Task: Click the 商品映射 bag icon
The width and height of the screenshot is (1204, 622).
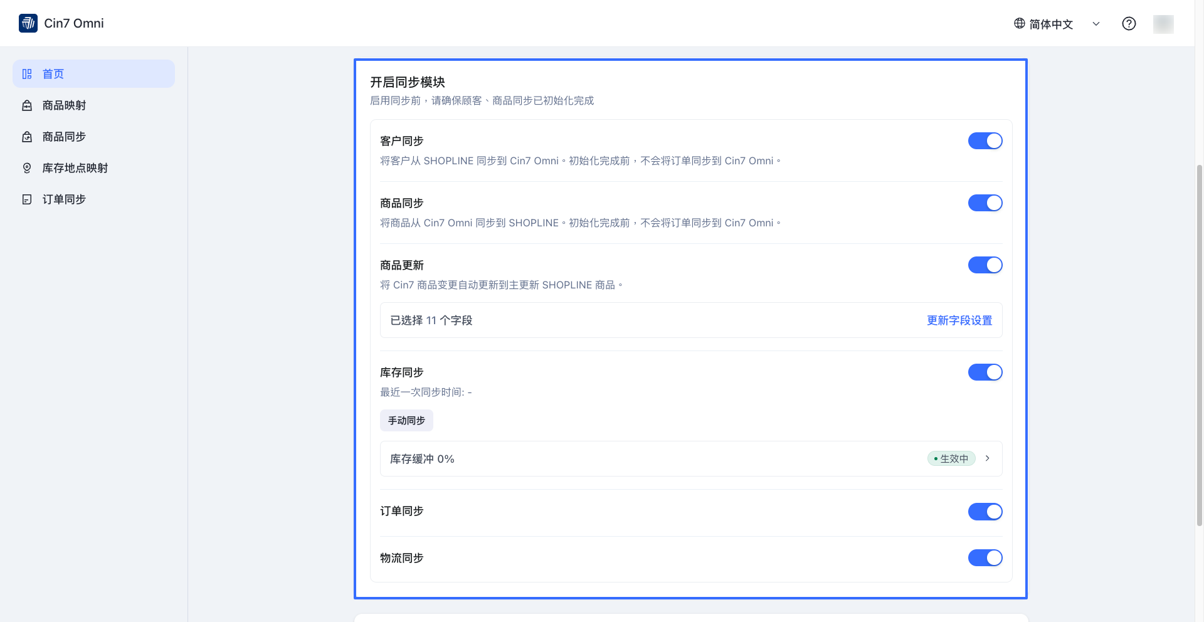Action: [27, 105]
